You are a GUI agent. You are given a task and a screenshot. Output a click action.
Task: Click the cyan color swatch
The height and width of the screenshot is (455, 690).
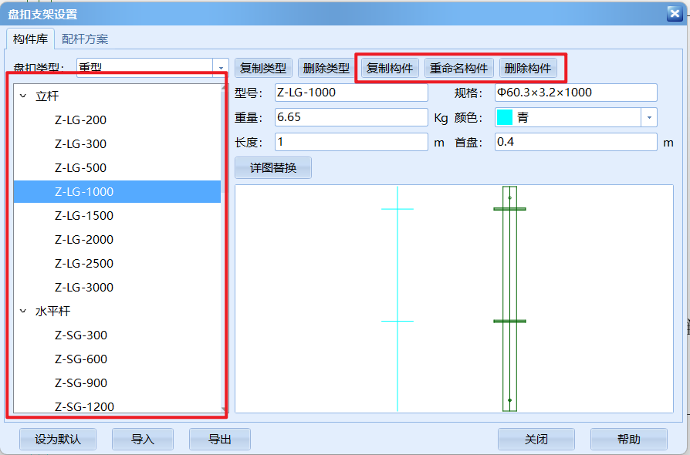tap(505, 117)
